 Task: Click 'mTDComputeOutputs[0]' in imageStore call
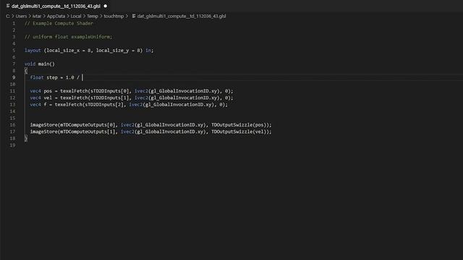pos(88,125)
